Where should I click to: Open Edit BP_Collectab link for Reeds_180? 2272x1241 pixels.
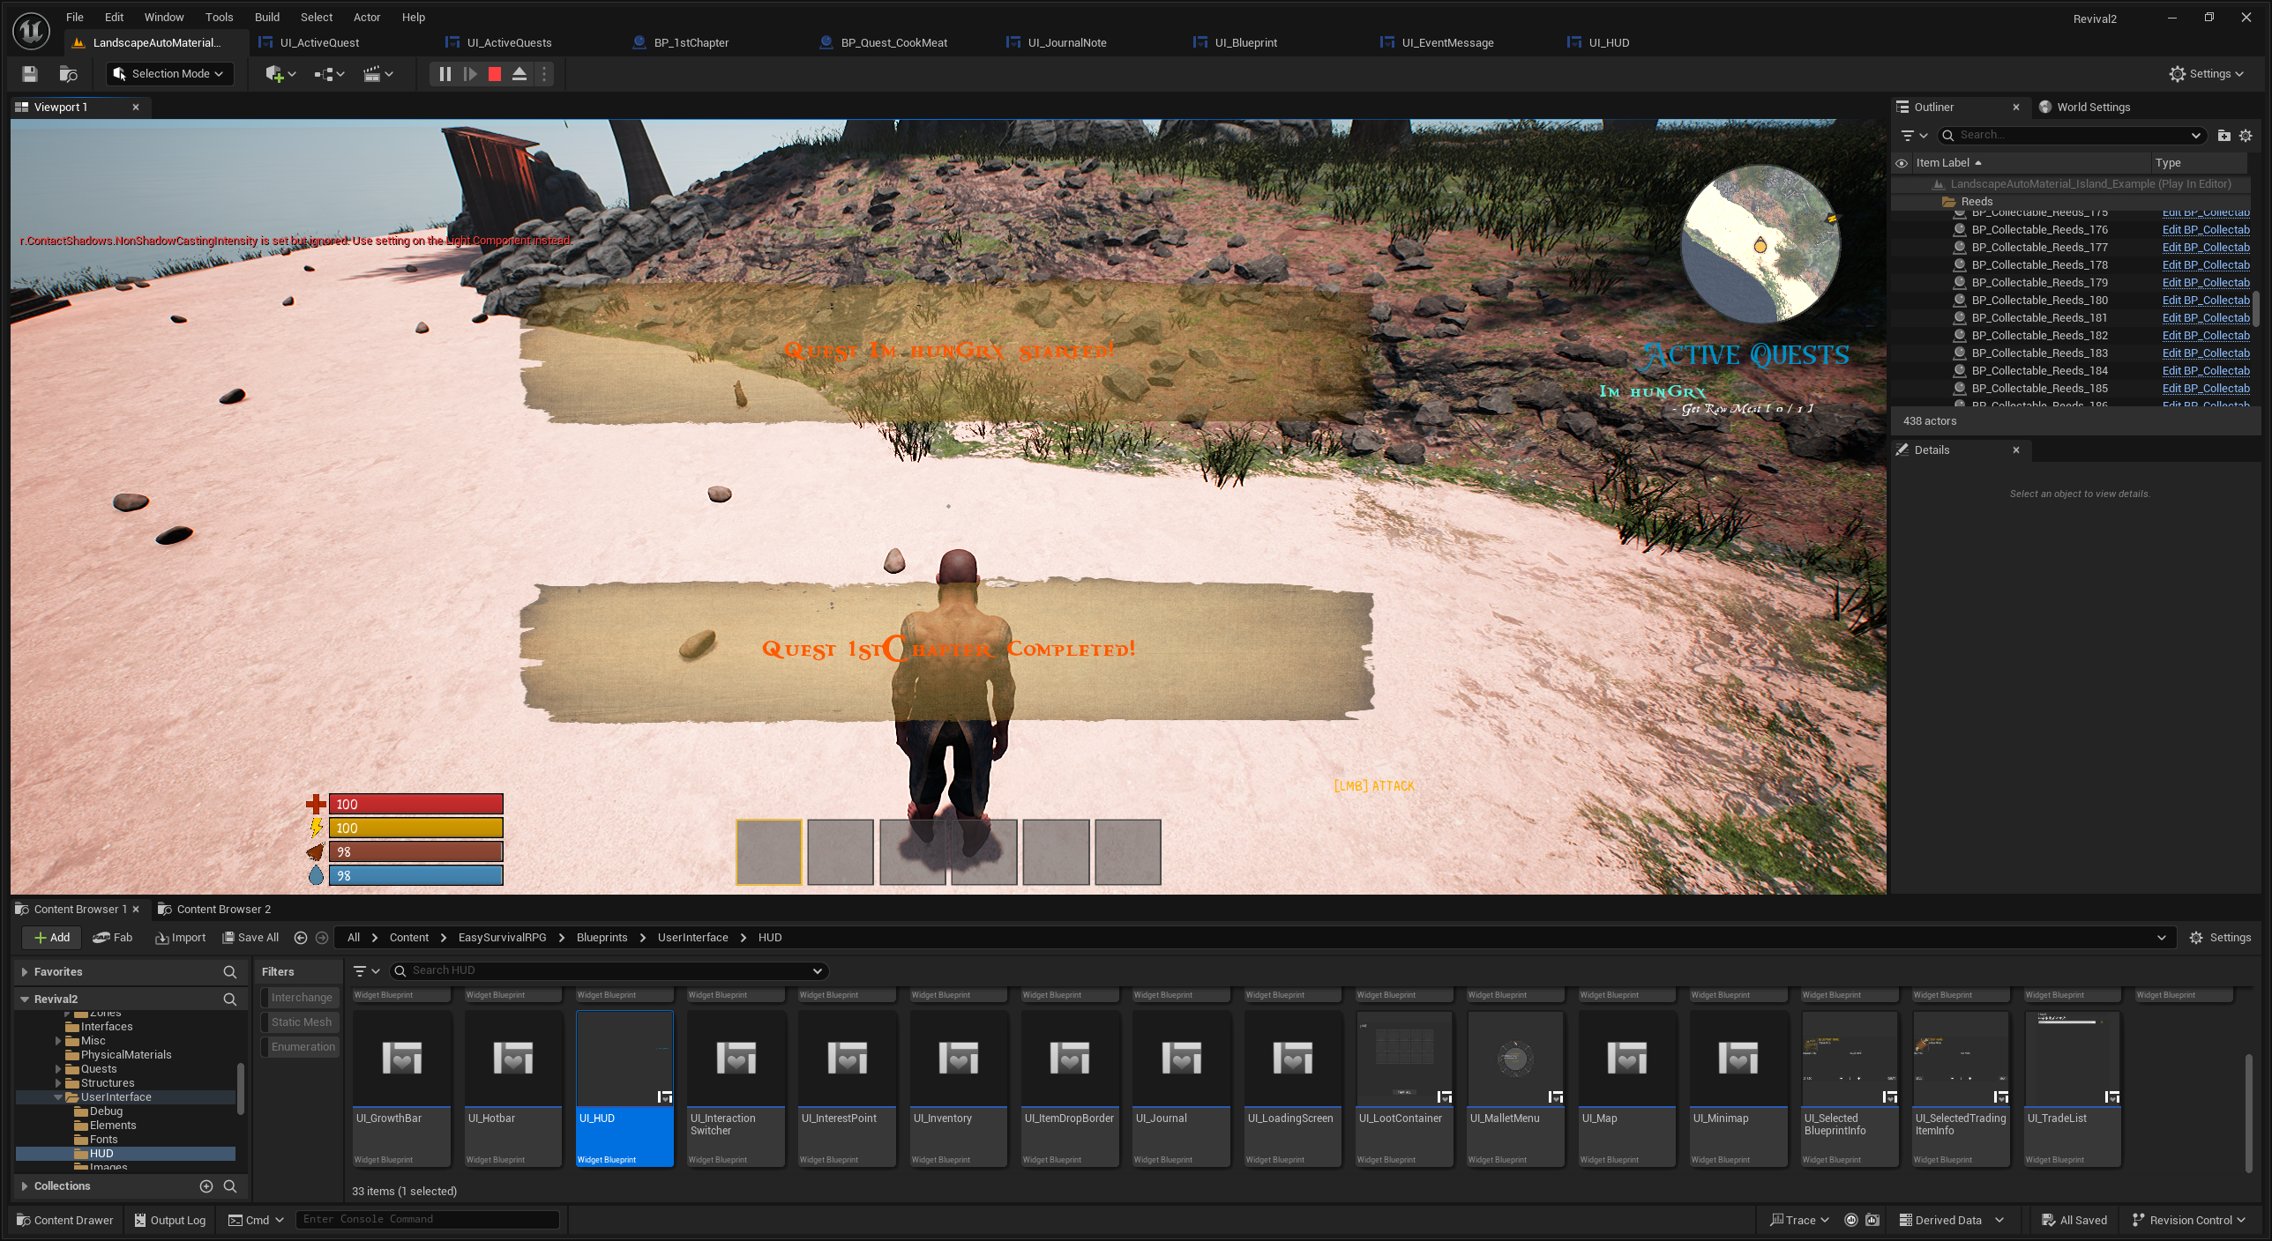(x=2205, y=300)
